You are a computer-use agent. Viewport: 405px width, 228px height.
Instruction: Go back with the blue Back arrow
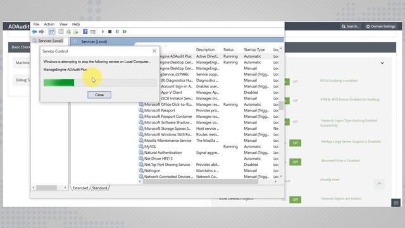pyautogui.click(x=34, y=32)
